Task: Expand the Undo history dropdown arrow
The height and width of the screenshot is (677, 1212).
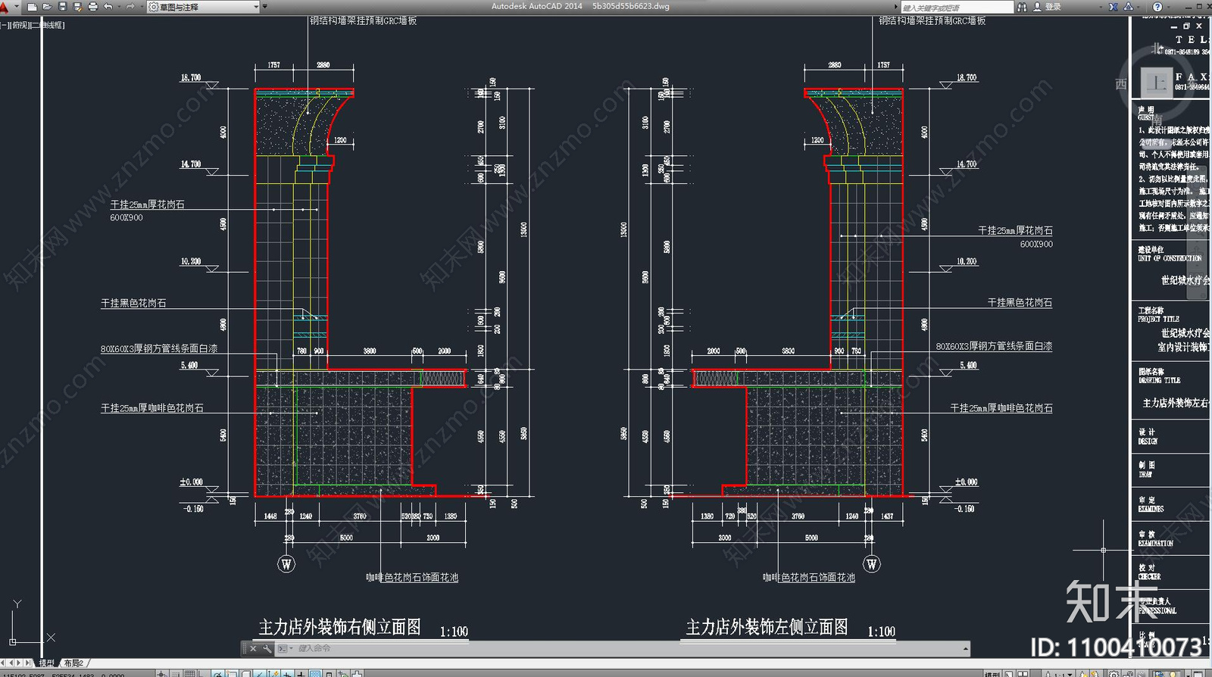Action: pos(118,7)
